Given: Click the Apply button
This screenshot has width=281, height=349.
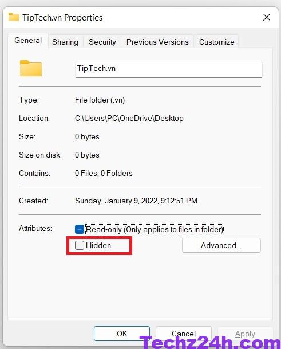Looking at the screenshot, I should click(245, 334).
